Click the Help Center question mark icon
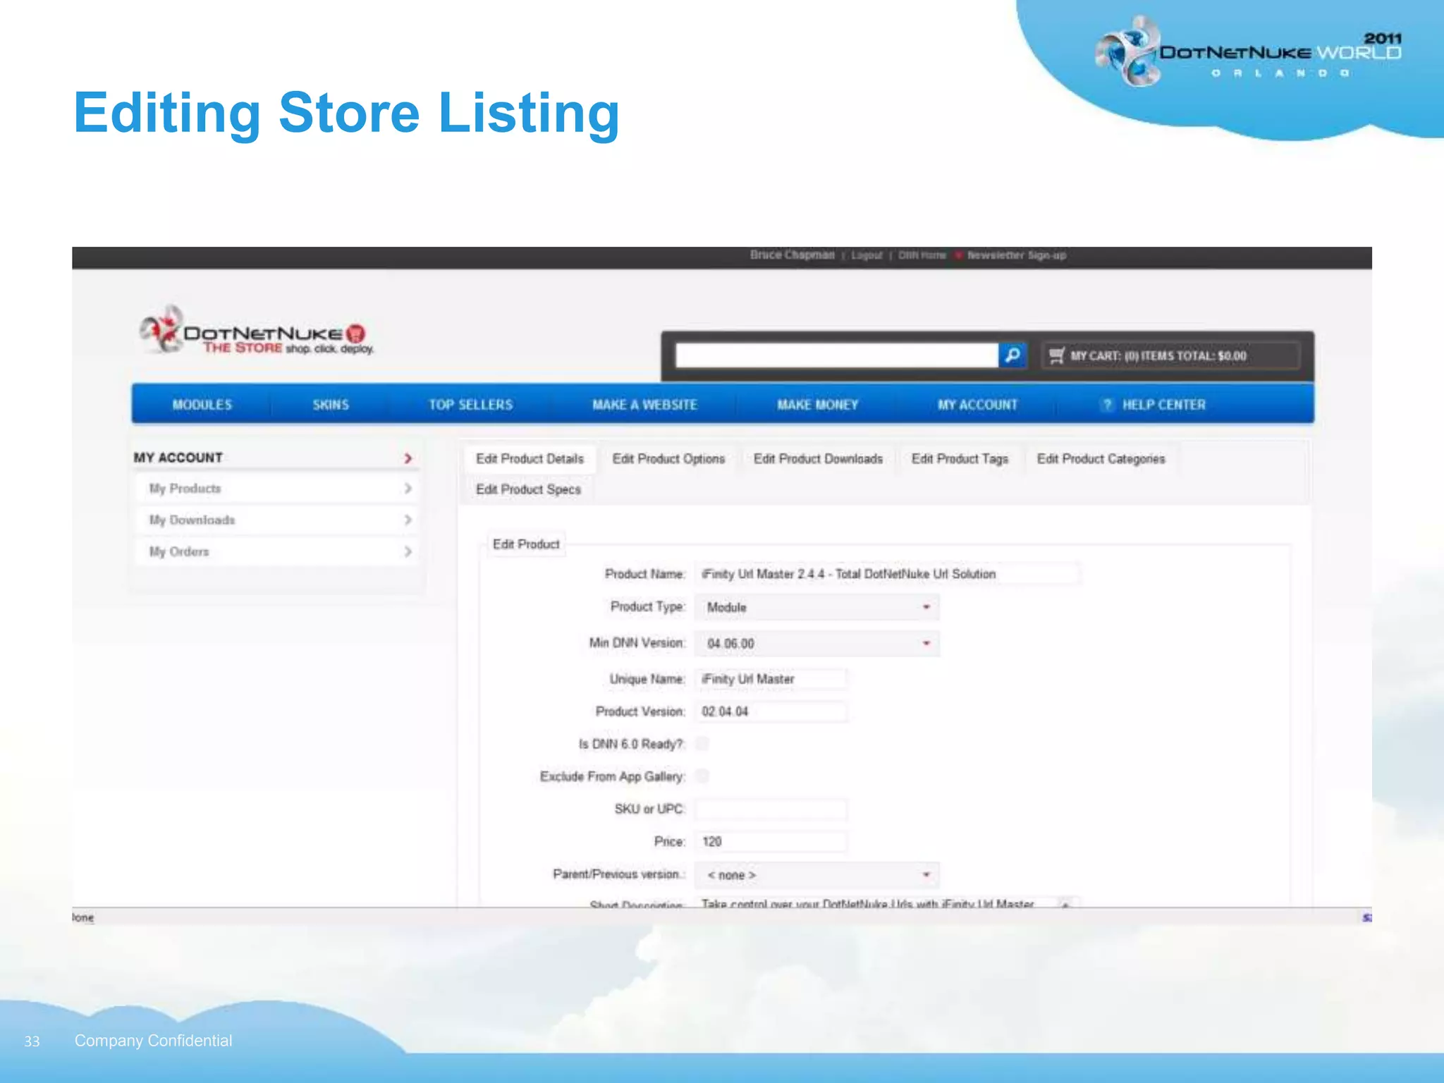This screenshot has width=1444, height=1083. point(1107,405)
